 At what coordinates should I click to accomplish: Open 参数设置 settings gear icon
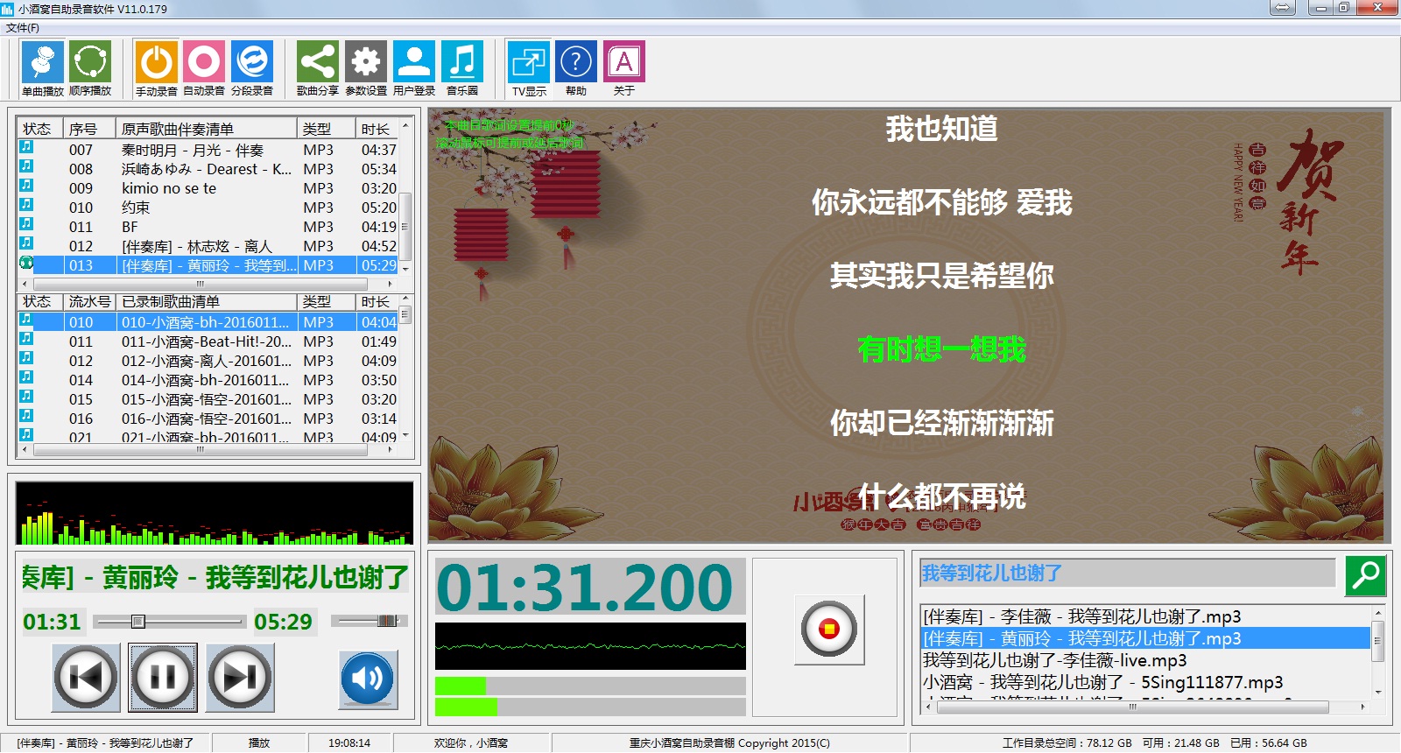click(366, 63)
